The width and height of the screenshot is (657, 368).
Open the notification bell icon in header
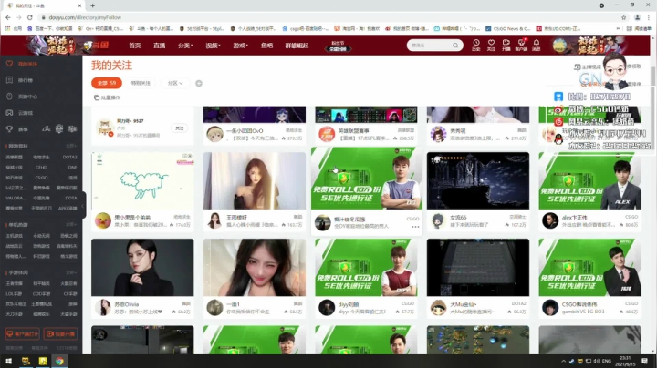537,43
